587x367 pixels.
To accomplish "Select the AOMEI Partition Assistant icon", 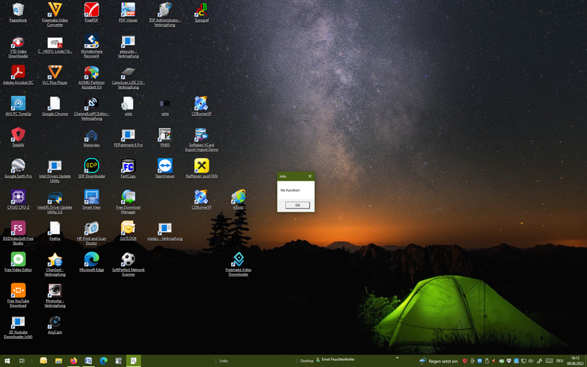I will pos(91,77).
